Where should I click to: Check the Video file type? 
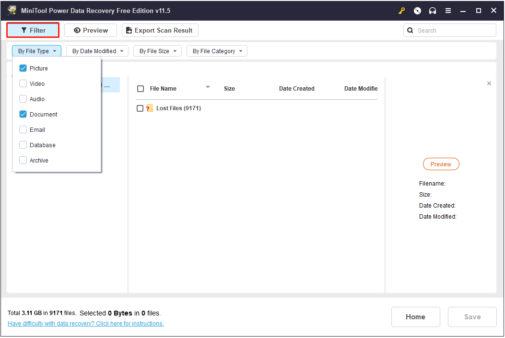click(x=23, y=84)
